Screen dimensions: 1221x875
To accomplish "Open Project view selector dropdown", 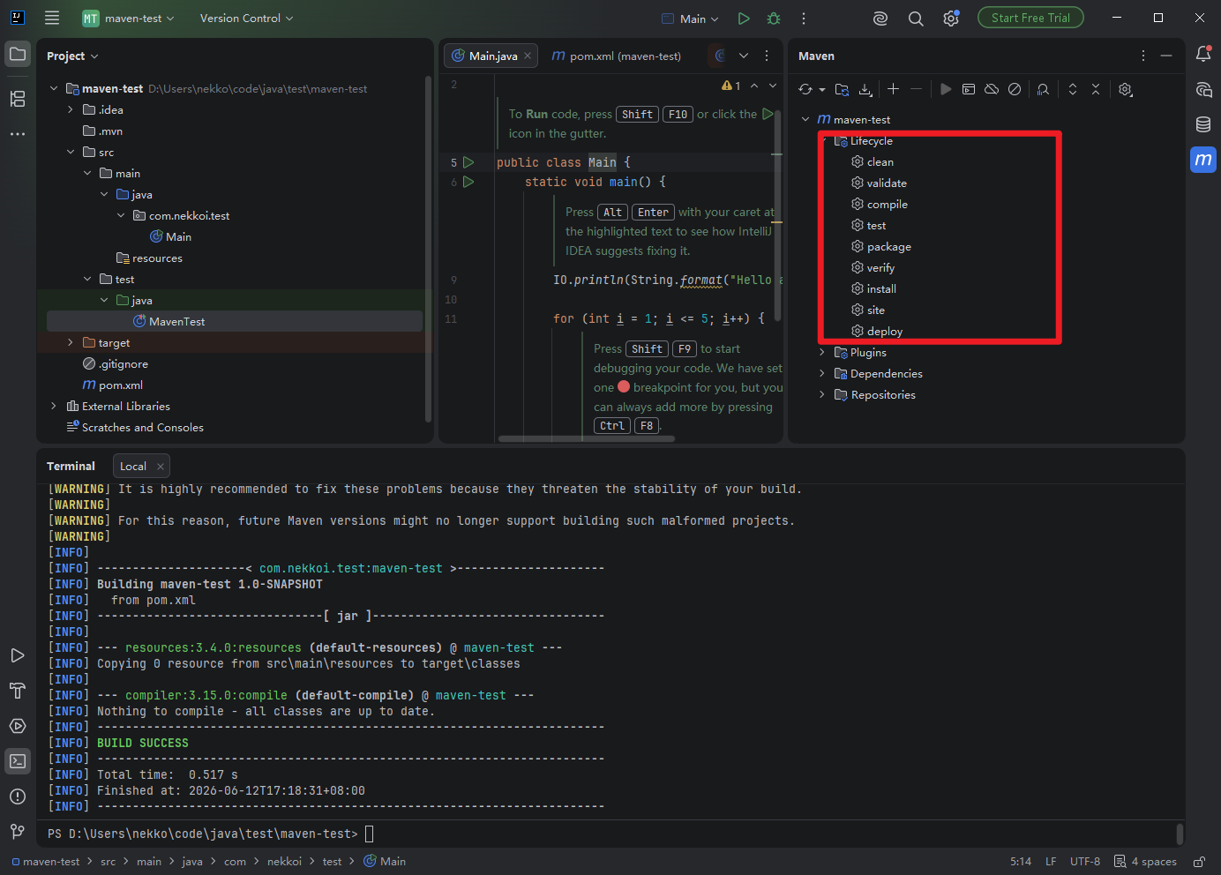I will (72, 56).
